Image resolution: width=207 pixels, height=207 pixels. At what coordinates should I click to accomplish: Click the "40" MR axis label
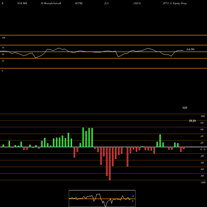click(202, 136)
